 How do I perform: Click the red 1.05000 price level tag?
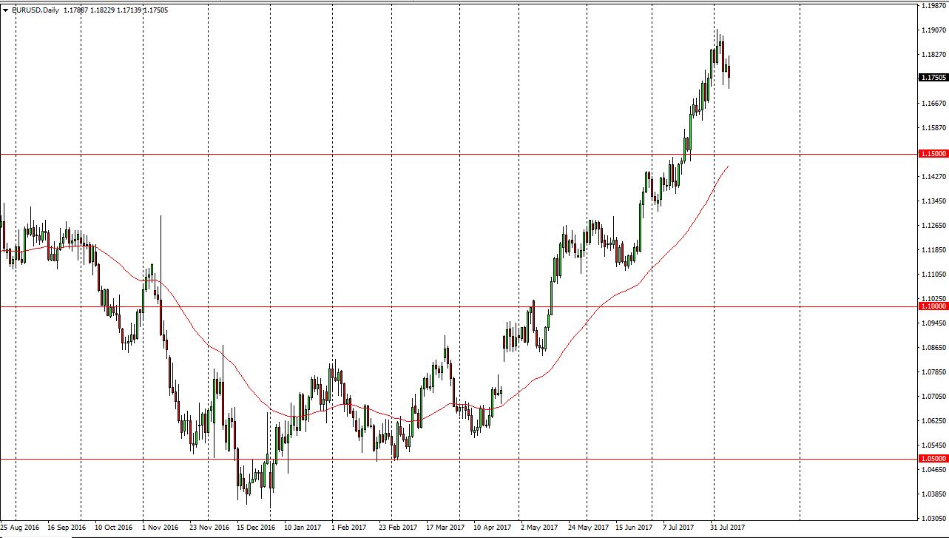point(932,459)
